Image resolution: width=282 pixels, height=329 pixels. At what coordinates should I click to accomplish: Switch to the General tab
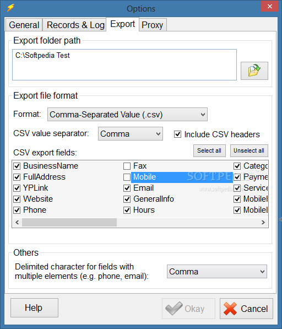[24, 25]
